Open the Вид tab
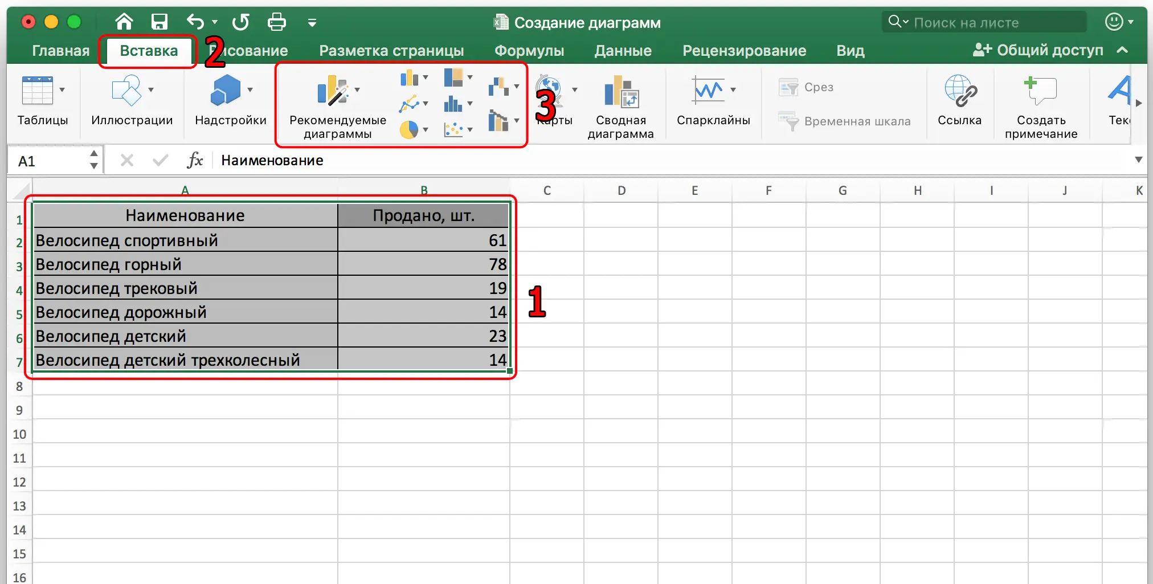 coord(851,51)
